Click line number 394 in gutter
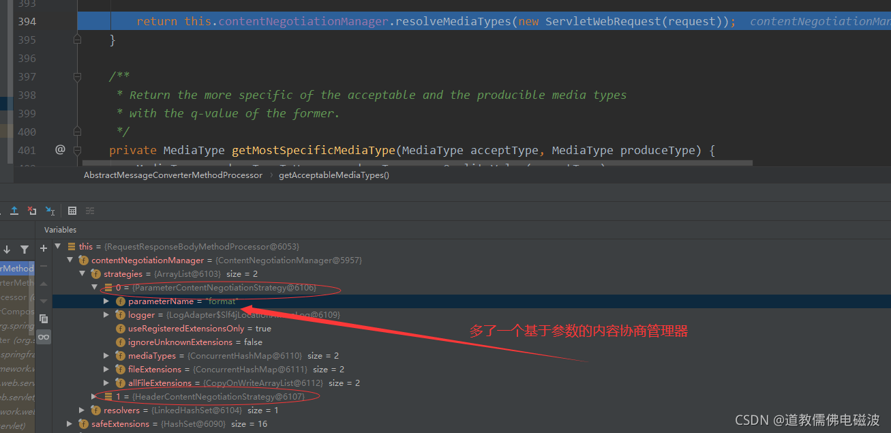891x433 pixels. pos(27,21)
